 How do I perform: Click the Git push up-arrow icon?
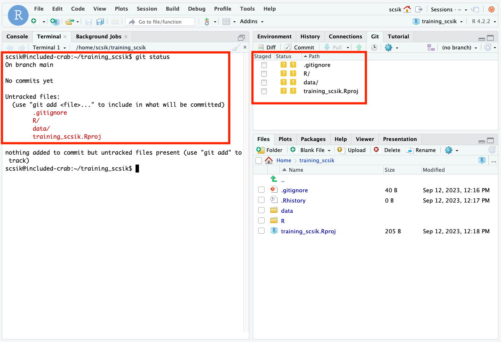[359, 47]
